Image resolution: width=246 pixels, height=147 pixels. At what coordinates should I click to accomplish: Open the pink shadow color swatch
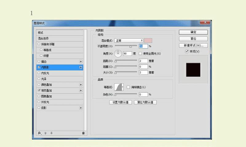point(148,41)
